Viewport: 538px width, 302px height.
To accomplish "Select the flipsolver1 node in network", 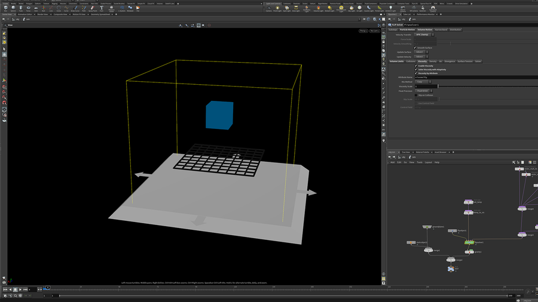I will click(469, 242).
